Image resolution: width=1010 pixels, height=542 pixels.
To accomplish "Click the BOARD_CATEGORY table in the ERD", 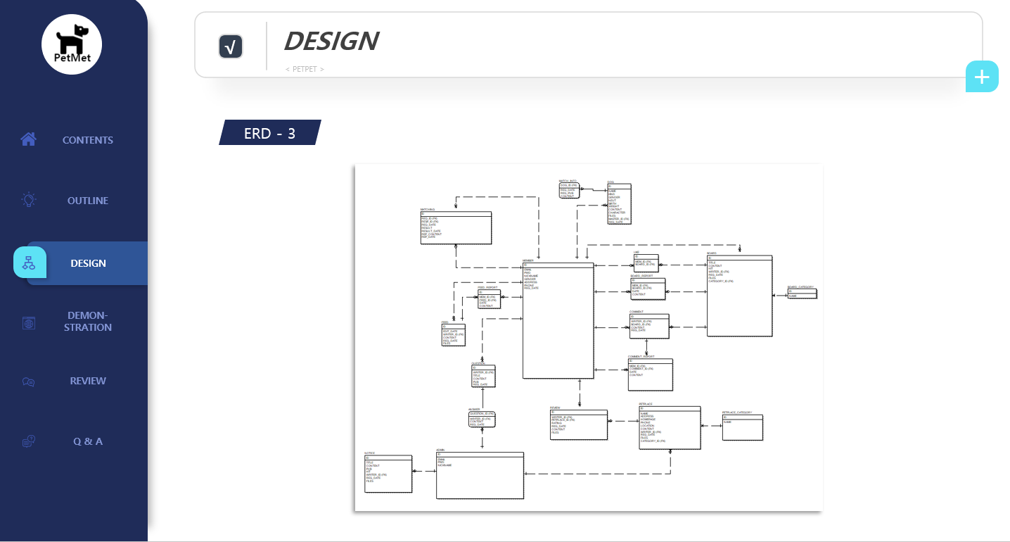I will pos(803,294).
